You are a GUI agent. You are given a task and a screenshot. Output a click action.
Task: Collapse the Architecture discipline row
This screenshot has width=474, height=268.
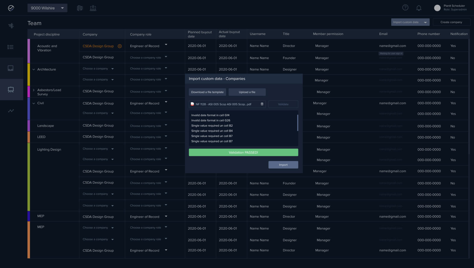pos(34,69)
